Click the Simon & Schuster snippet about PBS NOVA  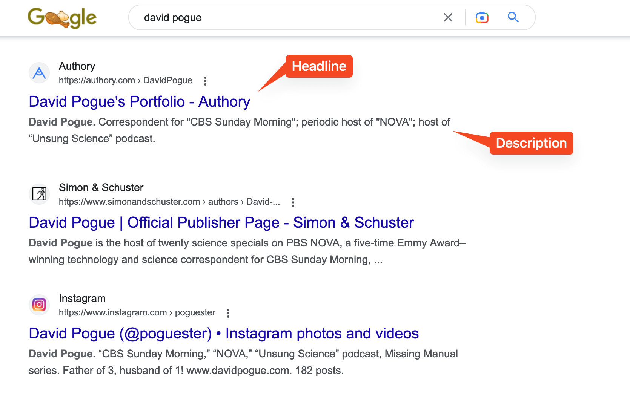(x=247, y=251)
